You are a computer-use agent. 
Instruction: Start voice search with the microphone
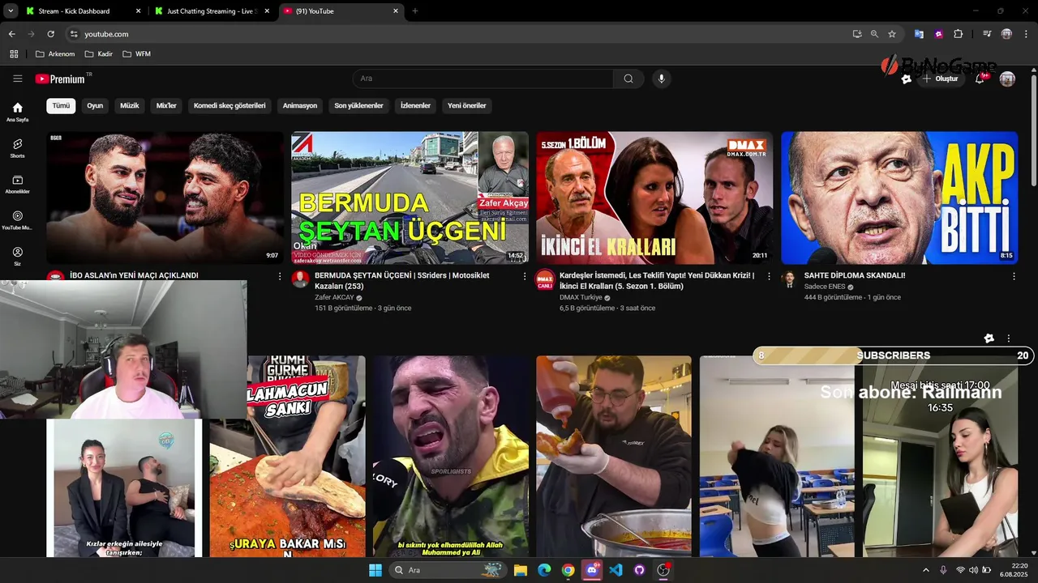click(662, 79)
